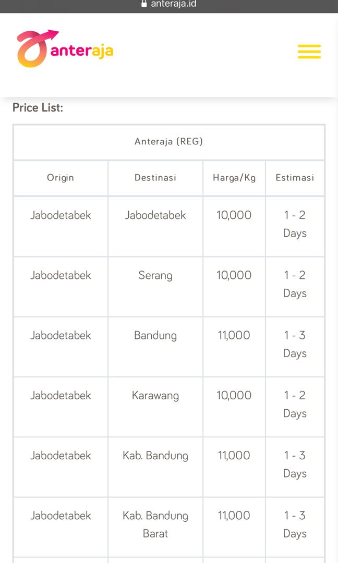Click the Origin column header
The width and height of the screenshot is (338, 563).
(x=61, y=178)
